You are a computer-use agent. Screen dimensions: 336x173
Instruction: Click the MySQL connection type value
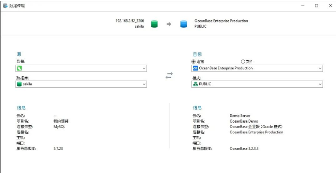[x=59, y=126]
